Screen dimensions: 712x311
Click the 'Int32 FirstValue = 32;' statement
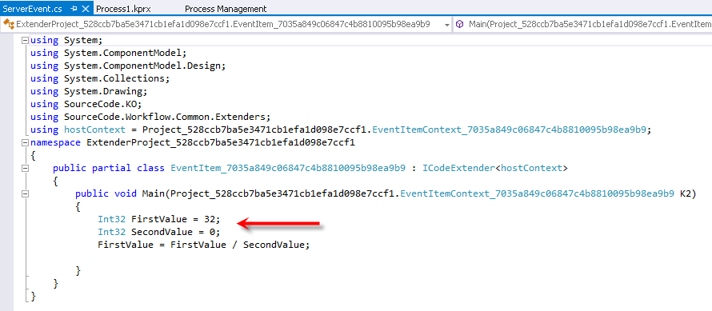click(158, 219)
